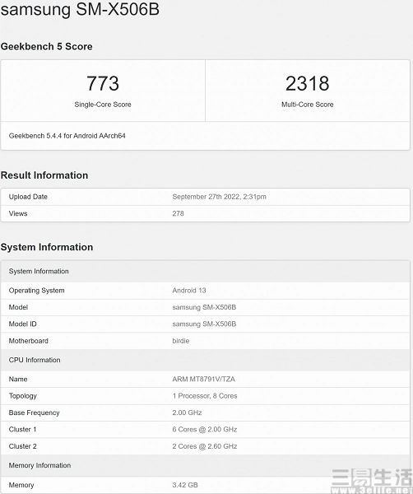Select Cluster 2 value 2 Cores @ 2.60 GHz

coord(205,446)
